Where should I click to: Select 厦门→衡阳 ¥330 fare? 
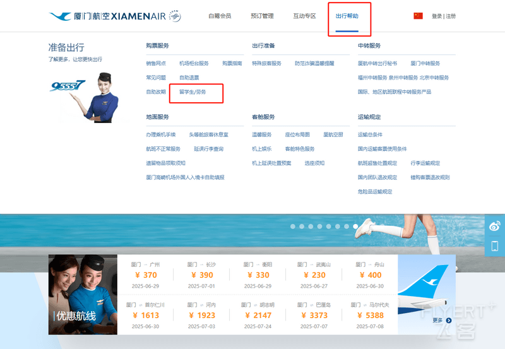pos(258,275)
